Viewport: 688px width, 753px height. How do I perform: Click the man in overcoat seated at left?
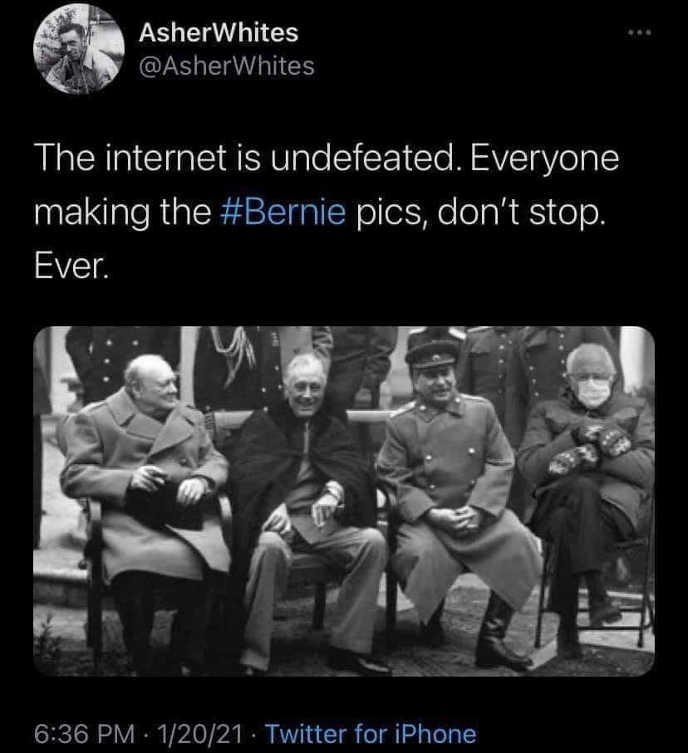(x=145, y=504)
